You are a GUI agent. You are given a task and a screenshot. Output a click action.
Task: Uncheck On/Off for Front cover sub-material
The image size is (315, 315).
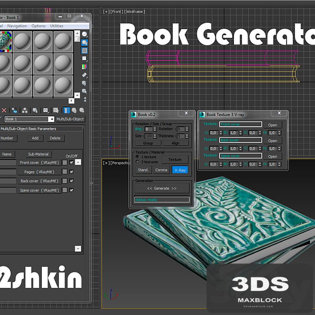[71, 162]
